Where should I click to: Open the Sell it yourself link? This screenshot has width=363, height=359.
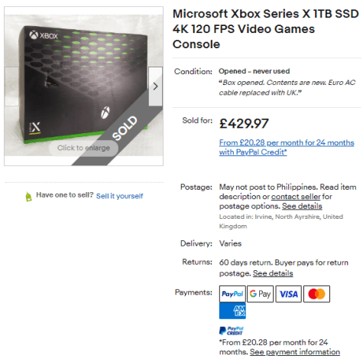[x=119, y=196]
